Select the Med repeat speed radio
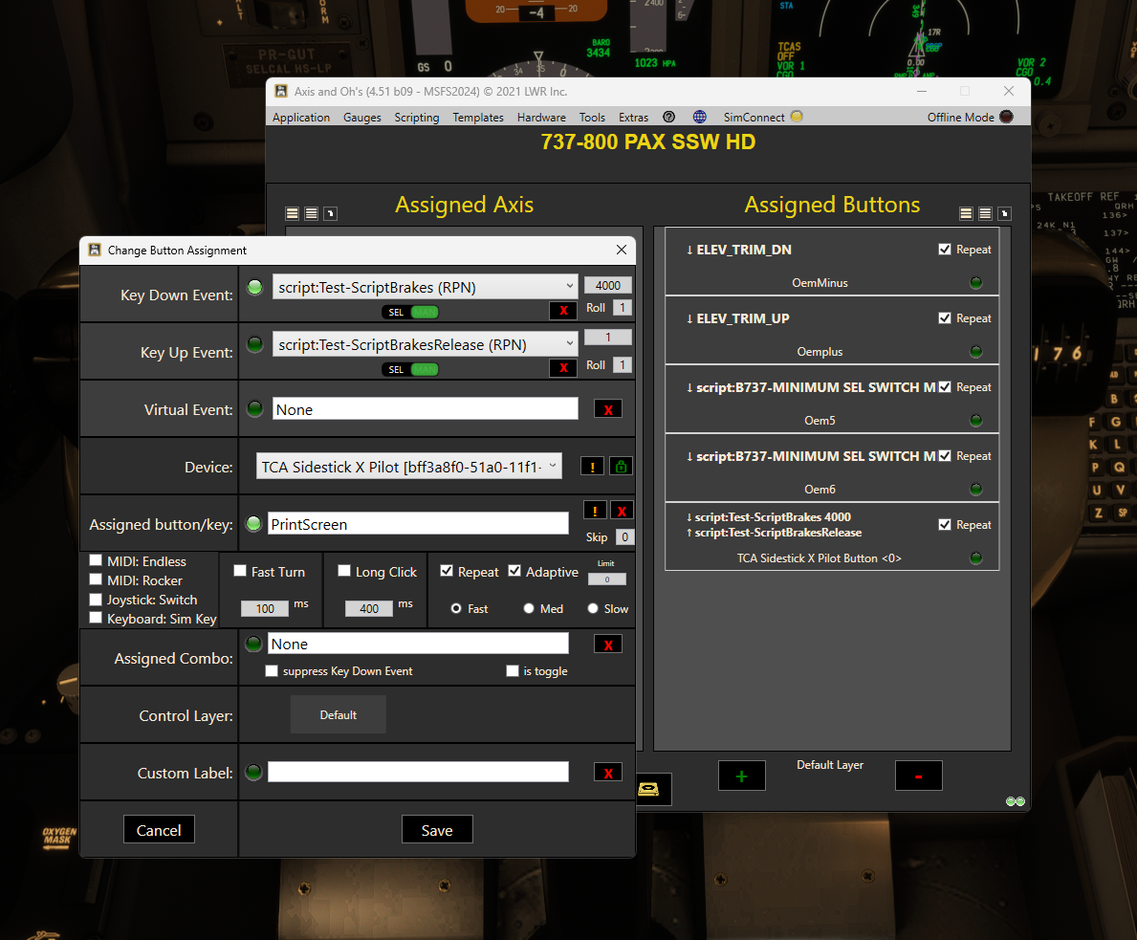 click(x=529, y=608)
